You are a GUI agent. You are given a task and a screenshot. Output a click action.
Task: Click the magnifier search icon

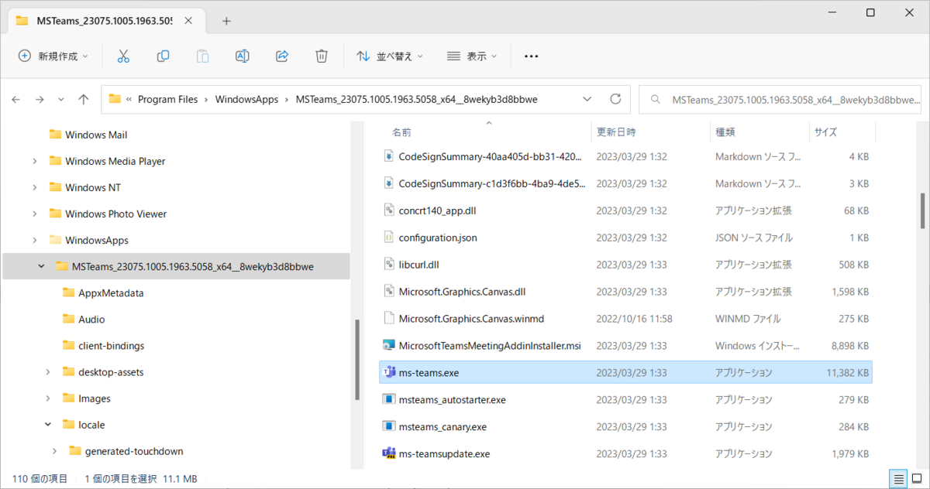coord(656,99)
